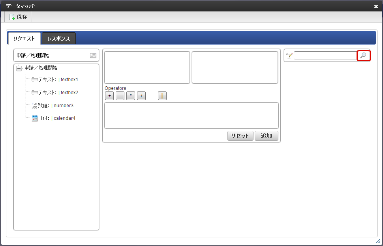
Task: Click the textbox icon next to textbox2
Action: point(34,93)
